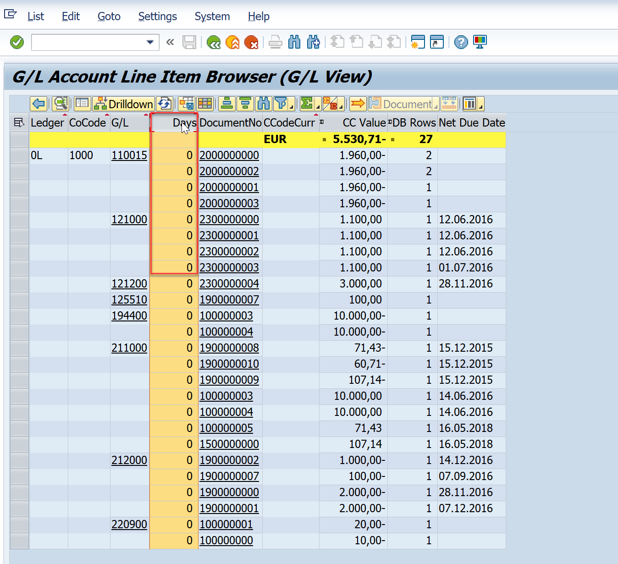Click the red Cancel icon

coord(251,42)
